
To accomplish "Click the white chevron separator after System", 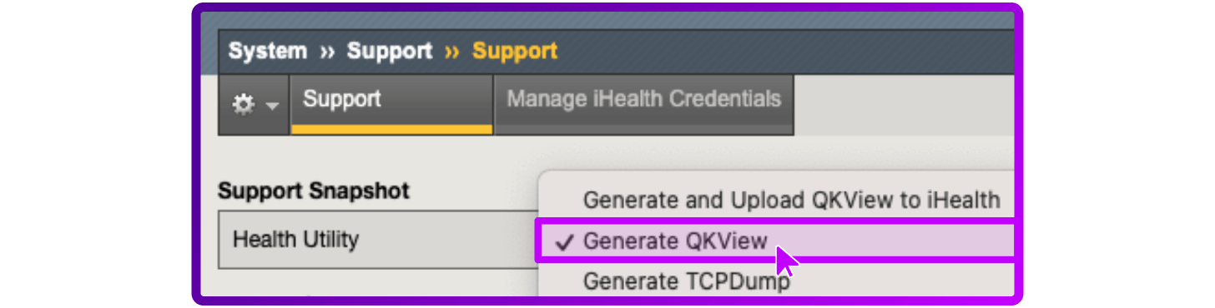I will click(327, 52).
